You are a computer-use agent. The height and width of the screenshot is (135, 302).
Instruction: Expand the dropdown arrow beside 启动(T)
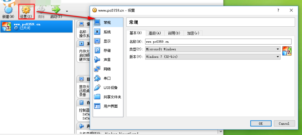pos(67,11)
